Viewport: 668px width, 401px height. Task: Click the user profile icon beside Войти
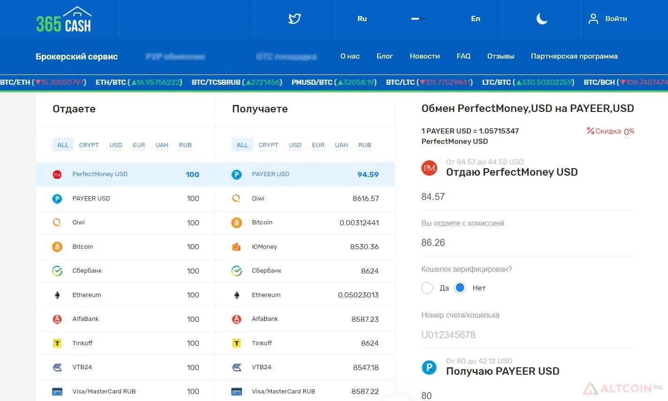pos(593,19)
